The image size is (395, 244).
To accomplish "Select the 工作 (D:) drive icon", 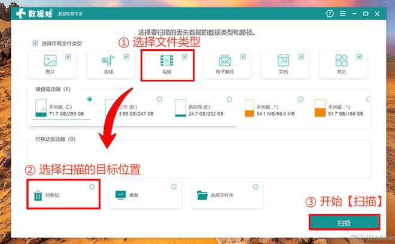I will pos(110,108).
